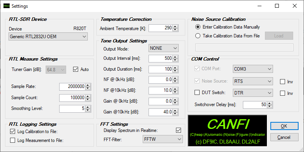Click the CANFI logo banner
The image size is (304, 152).
point(227,131)
